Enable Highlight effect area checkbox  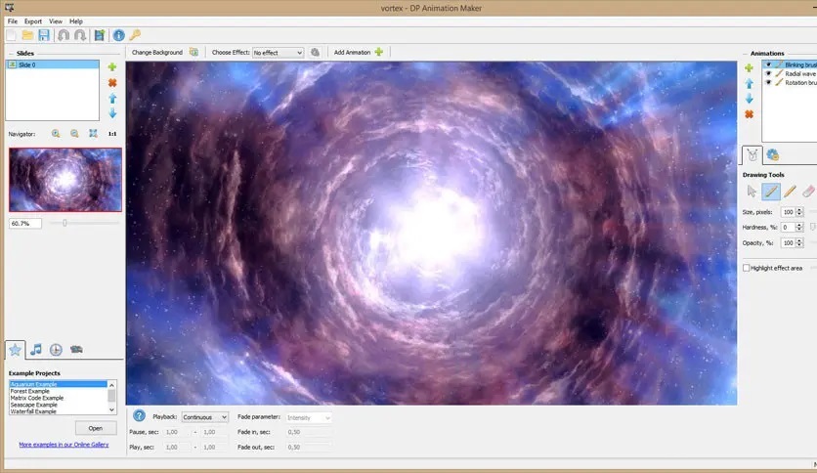tap(746, 268)
